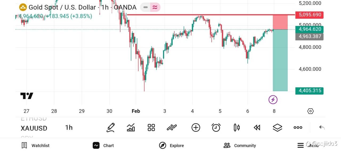The width and height of the screenshot is (341, 153).
Task: Open the Community tab
Action: click(x=239, y=145)
